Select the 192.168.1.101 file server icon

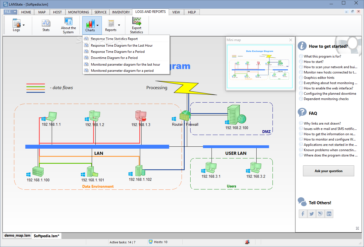click(92, 171)
